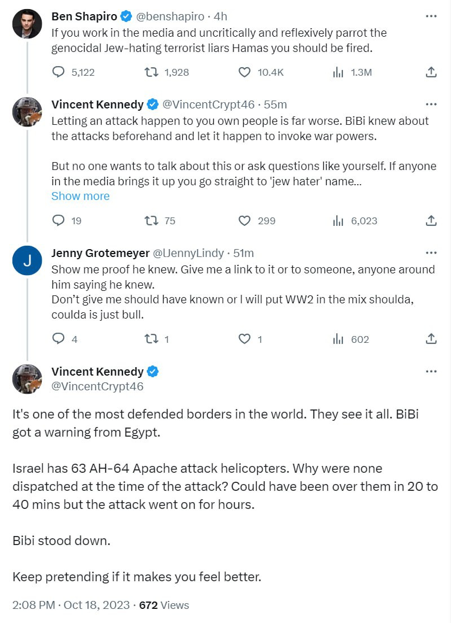This screenshot has width=453, height=623.
Task: Open the main tweet's three-dot menu
Action: 431,371
